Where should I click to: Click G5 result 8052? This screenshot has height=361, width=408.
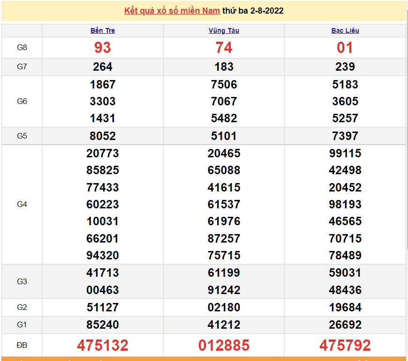click(103, 136)
